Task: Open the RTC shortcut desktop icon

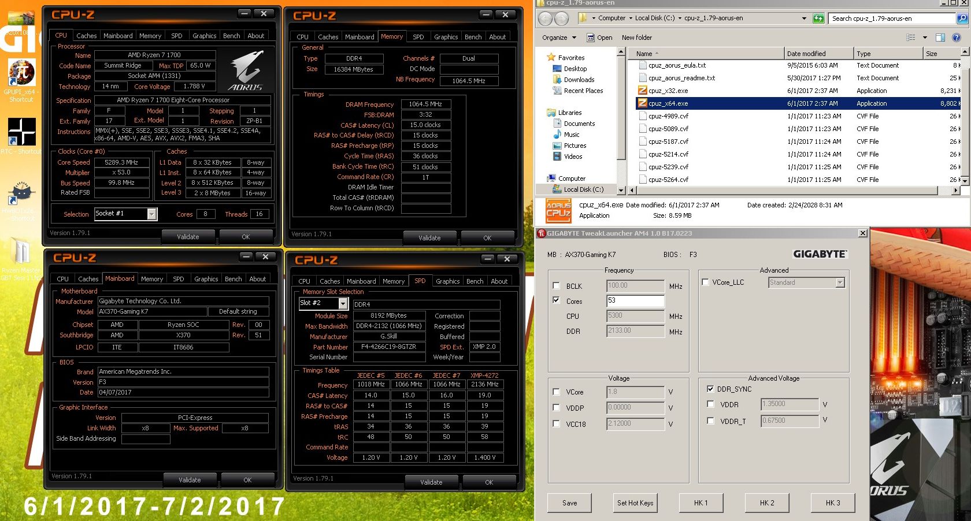Action: click(21, 132)
